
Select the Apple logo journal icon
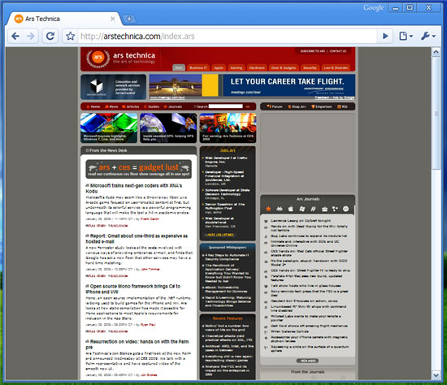pyautogui.click(x=290, y=209)
